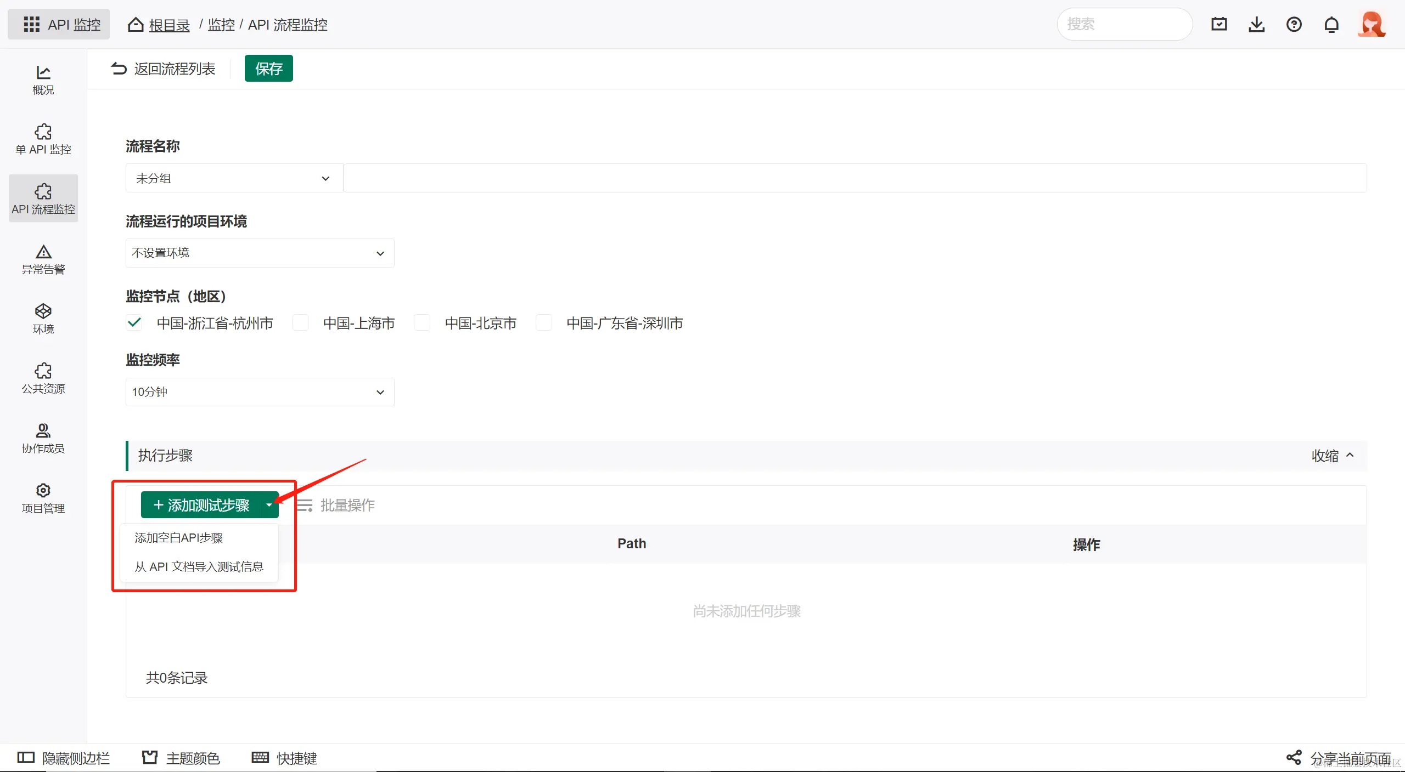Expand the 不设置环境 environment dropdown

coord(259,253)
